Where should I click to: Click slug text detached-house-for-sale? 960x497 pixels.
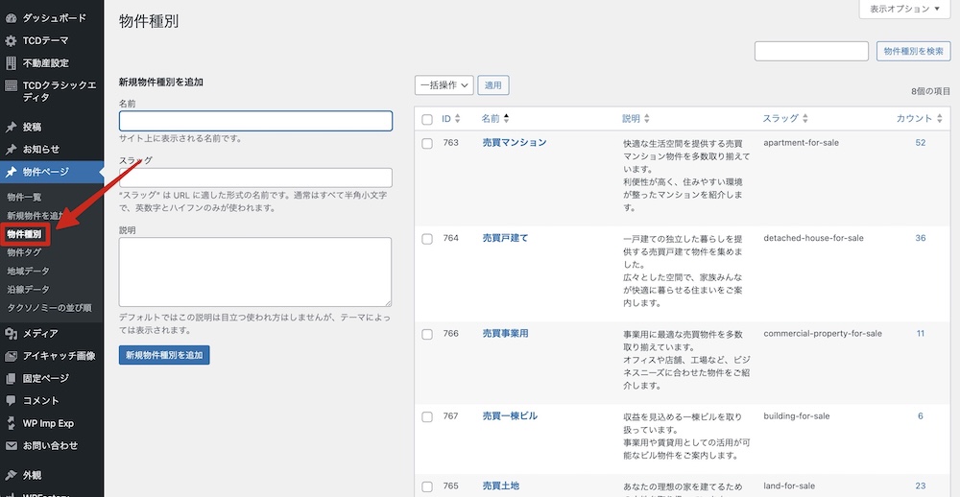(x=814, y=238)
